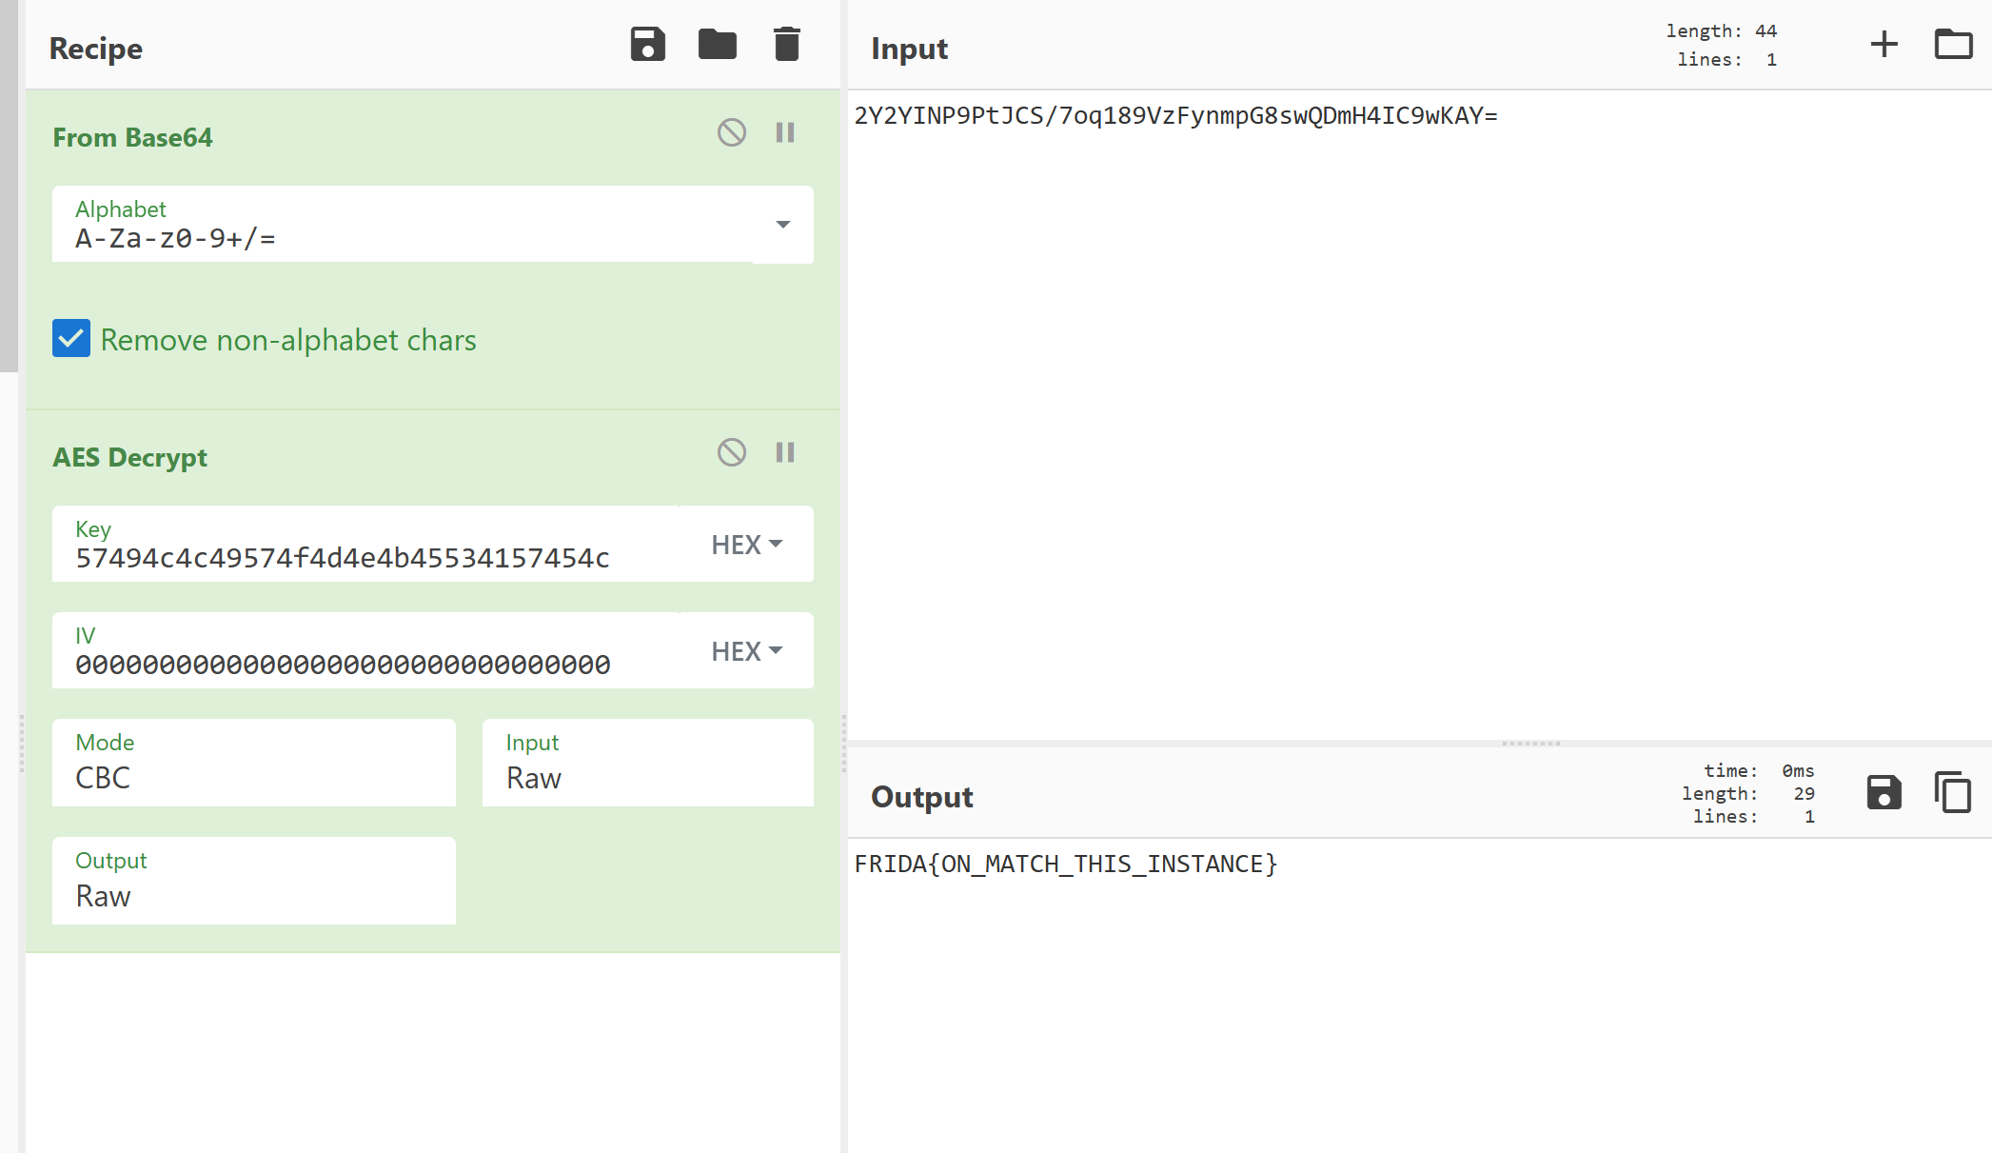Click the Save recipe icon

[x=647, y=45]
